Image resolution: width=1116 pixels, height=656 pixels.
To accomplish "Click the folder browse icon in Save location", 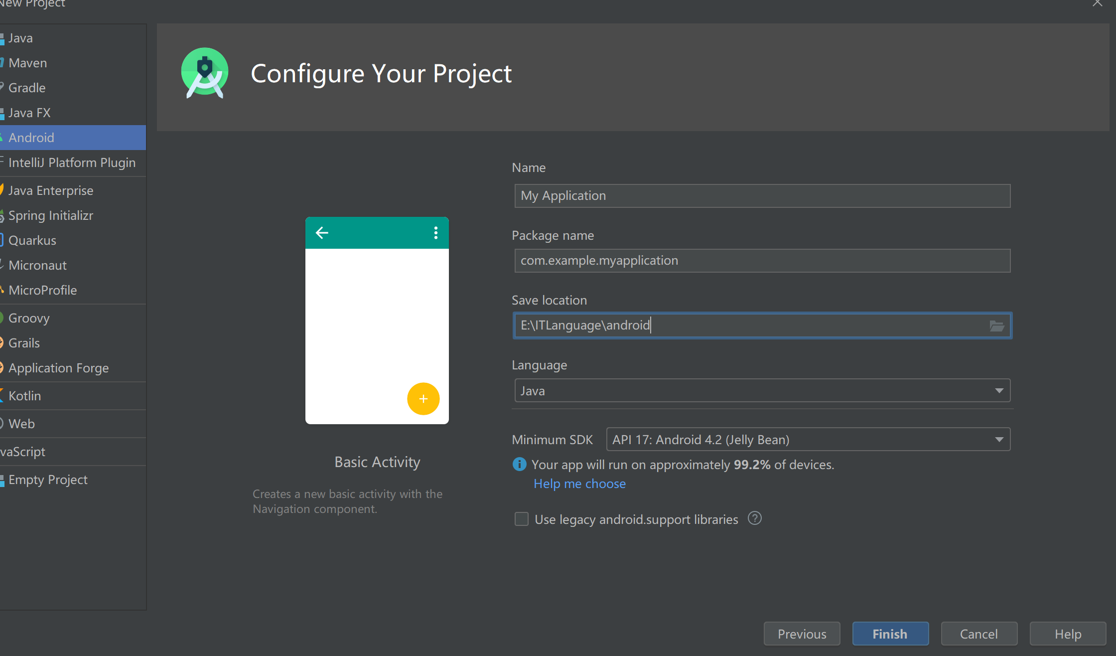I will click(x=996, y=326).
